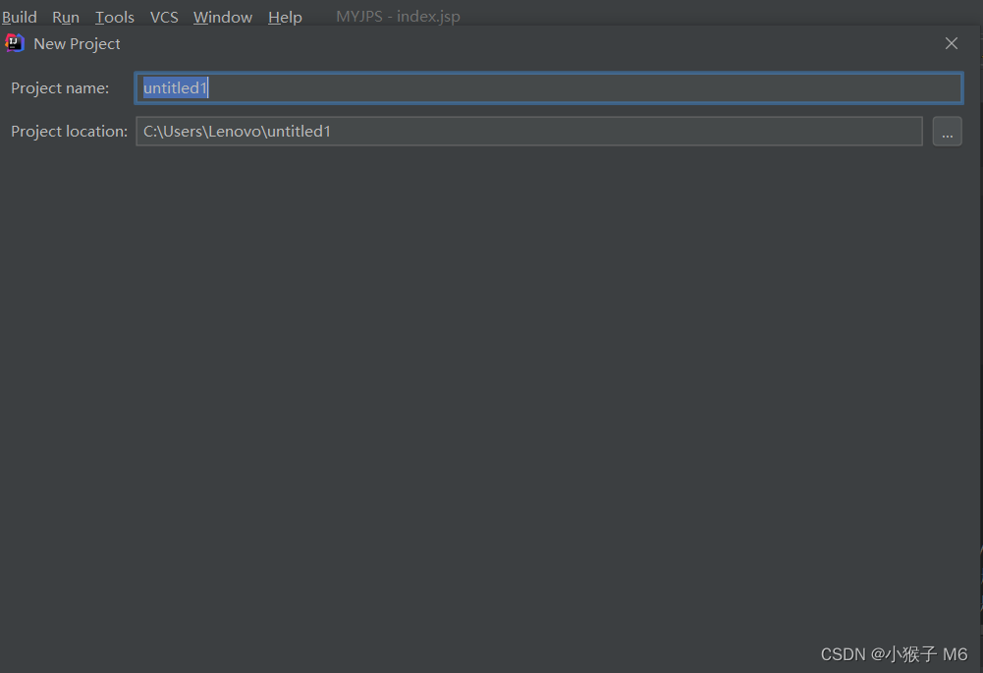
Task: Open the Window menu
Action: pos(223,17)
